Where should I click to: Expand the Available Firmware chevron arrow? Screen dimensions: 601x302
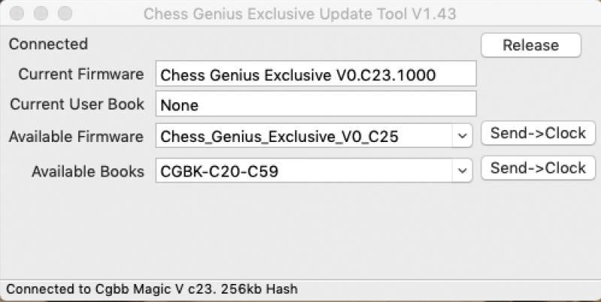pos(462,136)
